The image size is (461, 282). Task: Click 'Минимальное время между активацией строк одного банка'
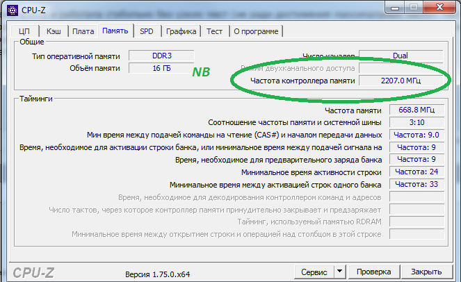(275, 185)
